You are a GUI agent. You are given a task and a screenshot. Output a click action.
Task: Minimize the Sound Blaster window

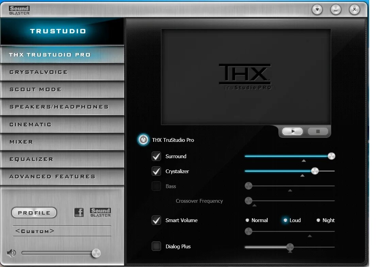click(336, 10)
